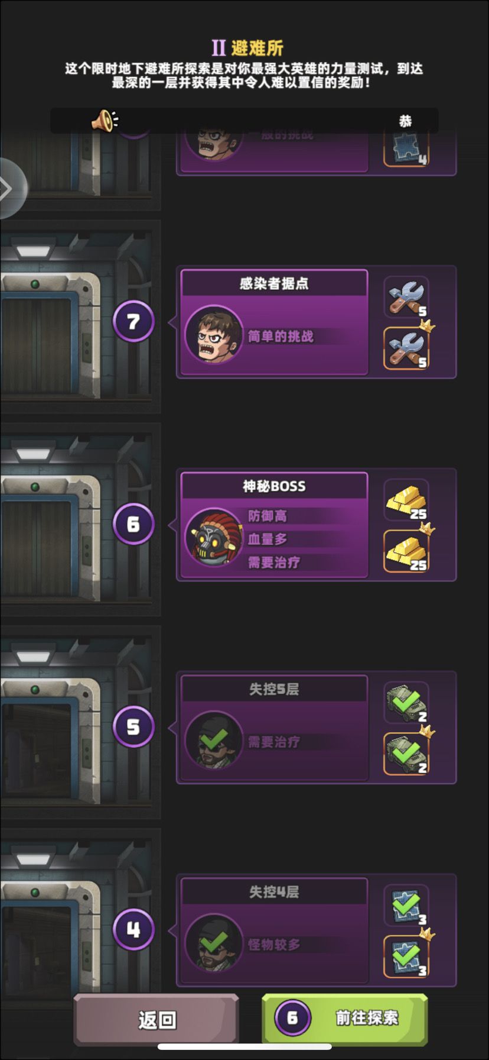Tap the checked hero portrait on floor 5

click(214, 740)
